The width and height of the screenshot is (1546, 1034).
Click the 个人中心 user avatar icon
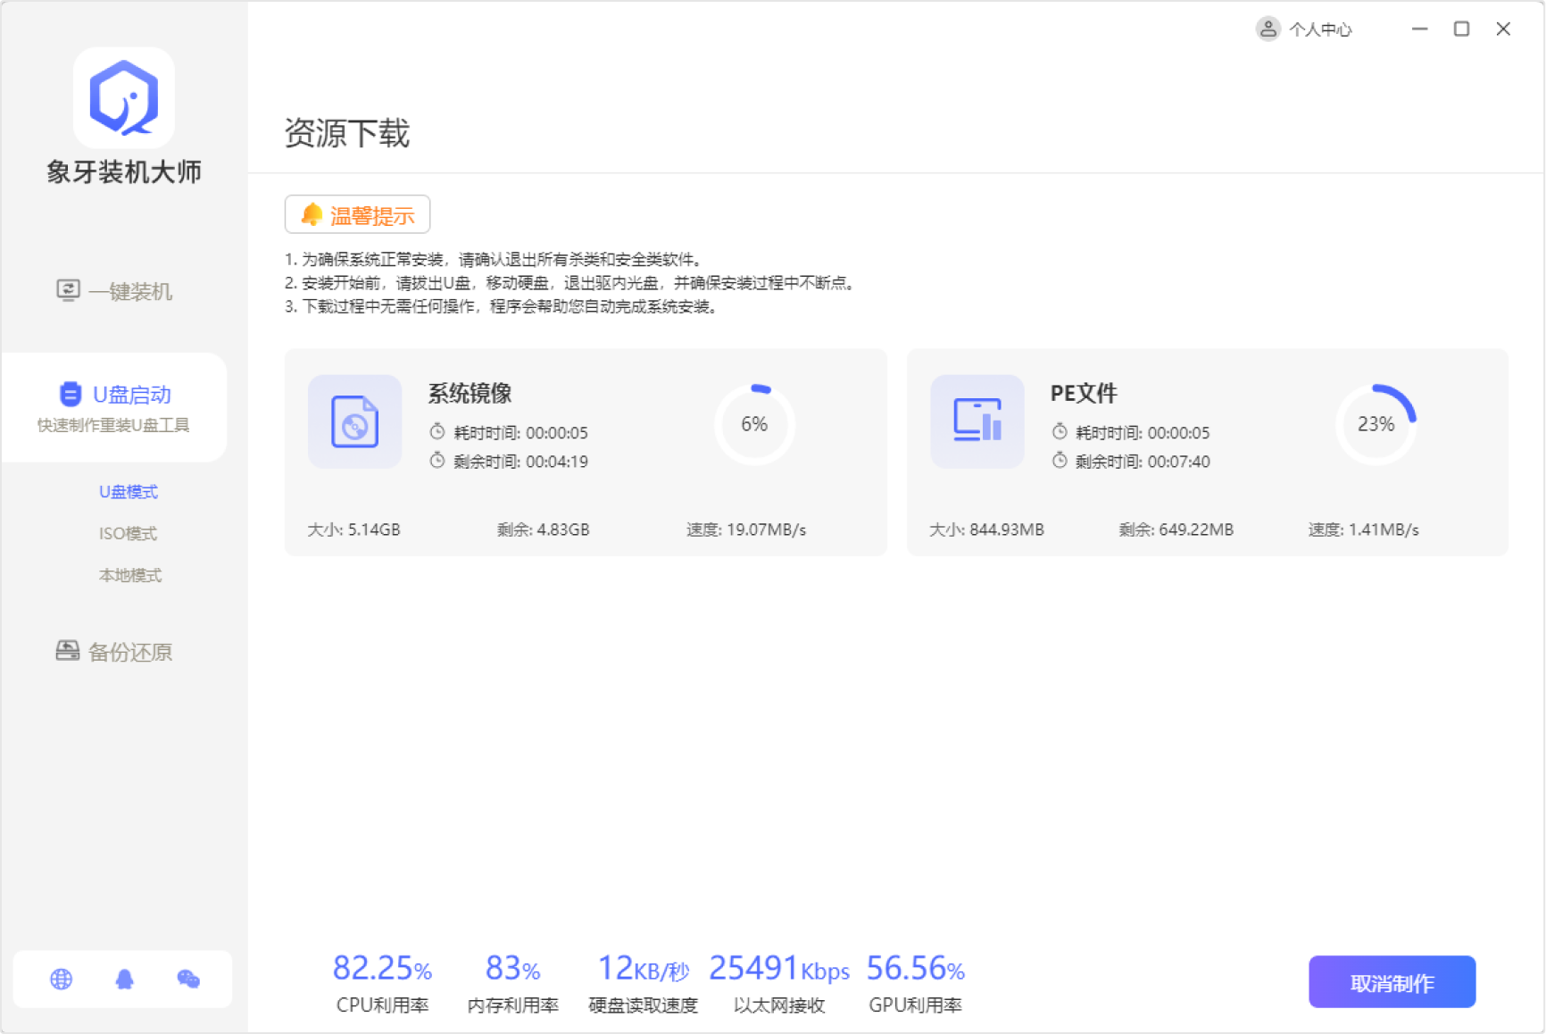click(1268, 29)
